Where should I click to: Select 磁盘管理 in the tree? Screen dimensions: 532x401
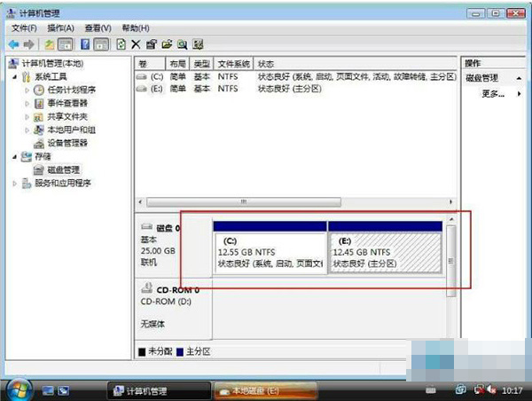63,169
